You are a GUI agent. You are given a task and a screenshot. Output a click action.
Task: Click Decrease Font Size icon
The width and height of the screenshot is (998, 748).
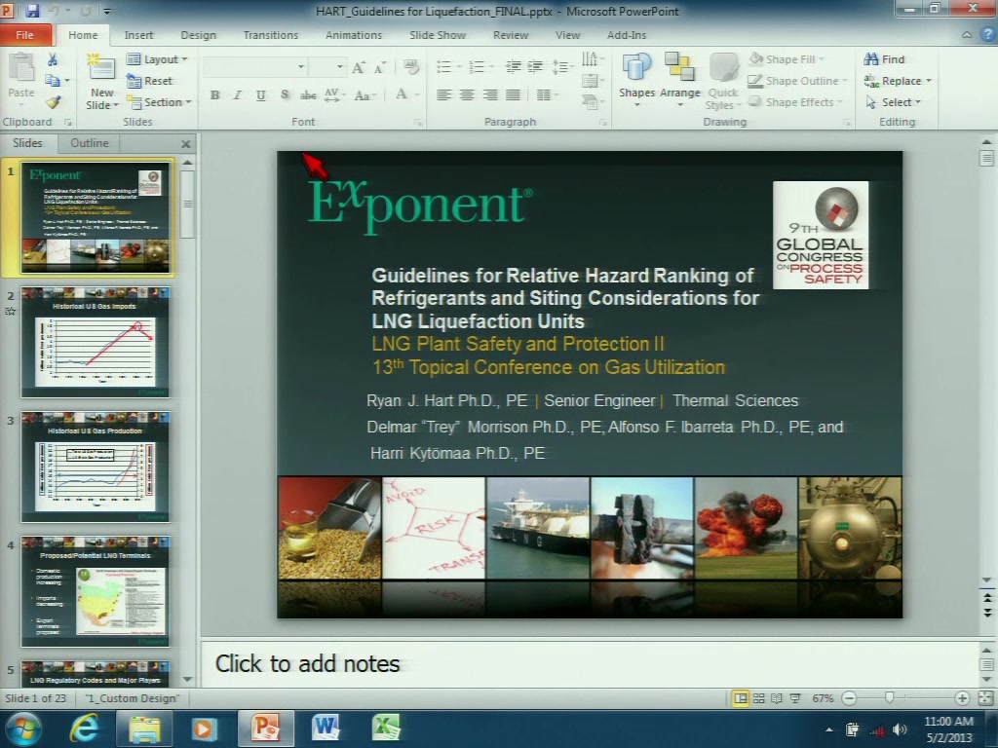(x=380, y=67)
